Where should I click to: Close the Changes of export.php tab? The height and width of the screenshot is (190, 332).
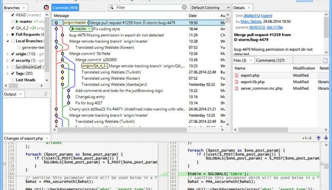point(47,138)
